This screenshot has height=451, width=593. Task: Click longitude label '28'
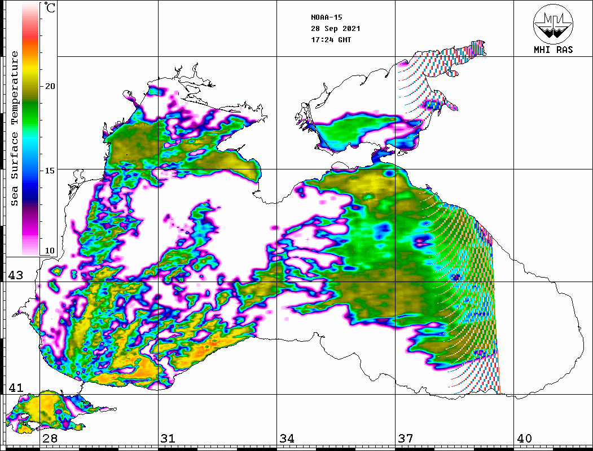coord(50,438)
